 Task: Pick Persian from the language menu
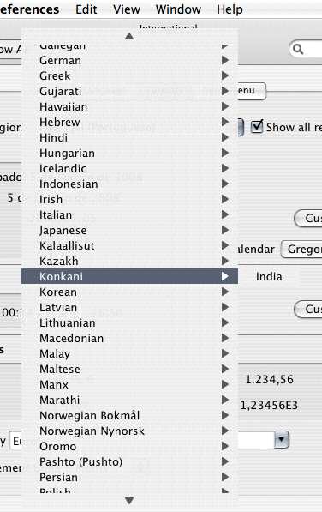(x=129, y=478)
